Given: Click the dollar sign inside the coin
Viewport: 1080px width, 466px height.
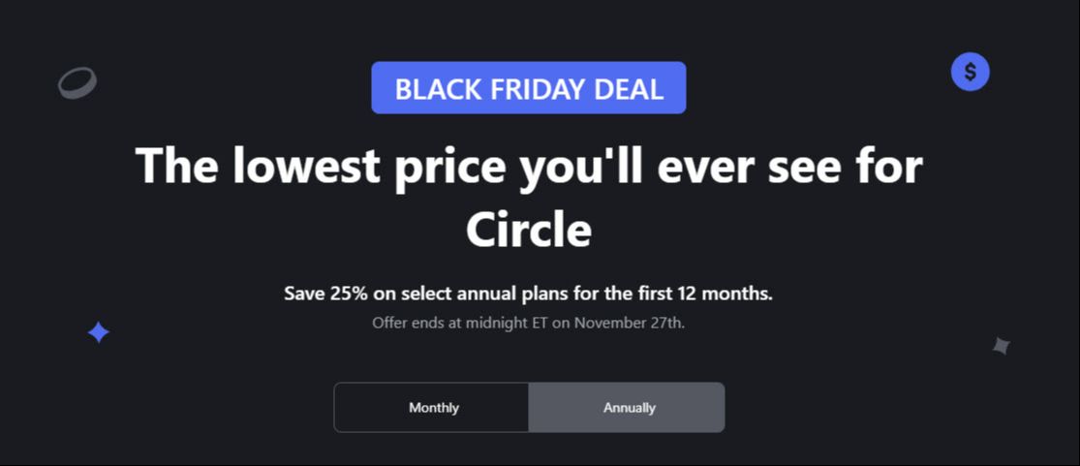Looking at the screenshot, I should point(970,72).
